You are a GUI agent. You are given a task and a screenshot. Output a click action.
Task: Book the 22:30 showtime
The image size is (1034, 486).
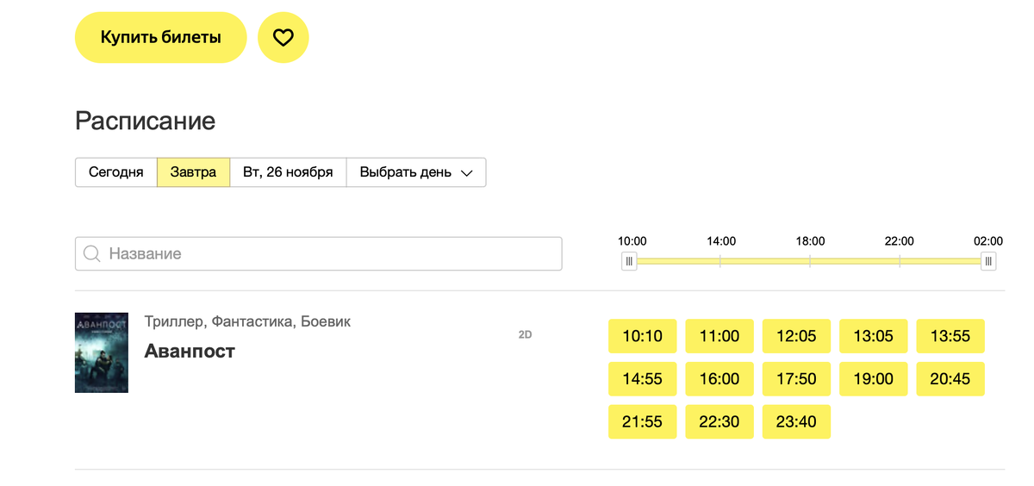[719, 422]
